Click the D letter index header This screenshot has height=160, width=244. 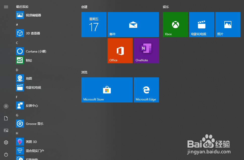coord(17,70)
